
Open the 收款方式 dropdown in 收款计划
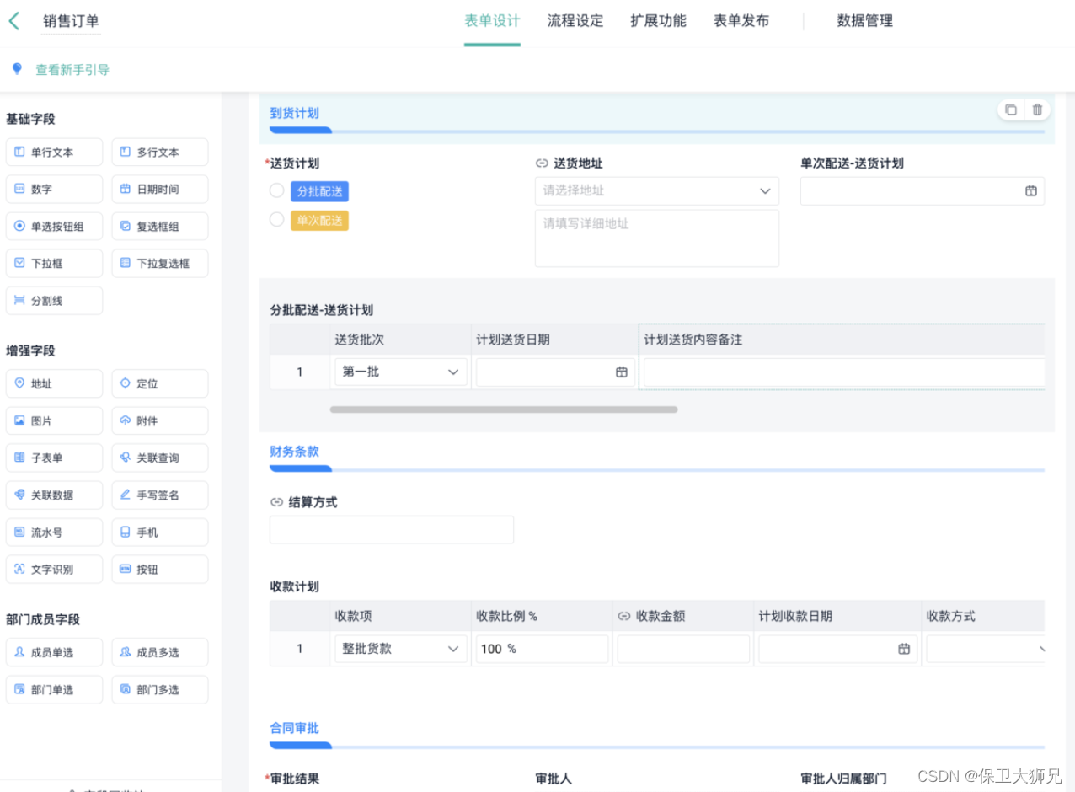987,649
